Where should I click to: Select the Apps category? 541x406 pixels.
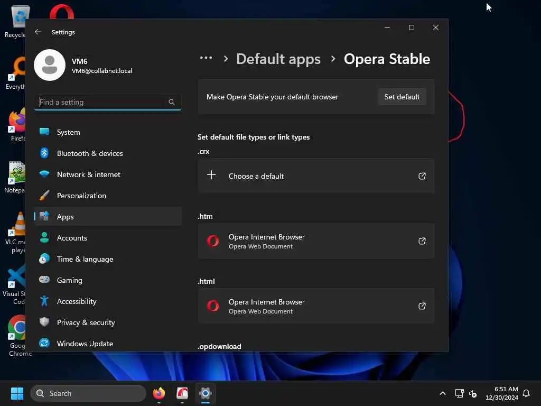[x=108, y=217]
